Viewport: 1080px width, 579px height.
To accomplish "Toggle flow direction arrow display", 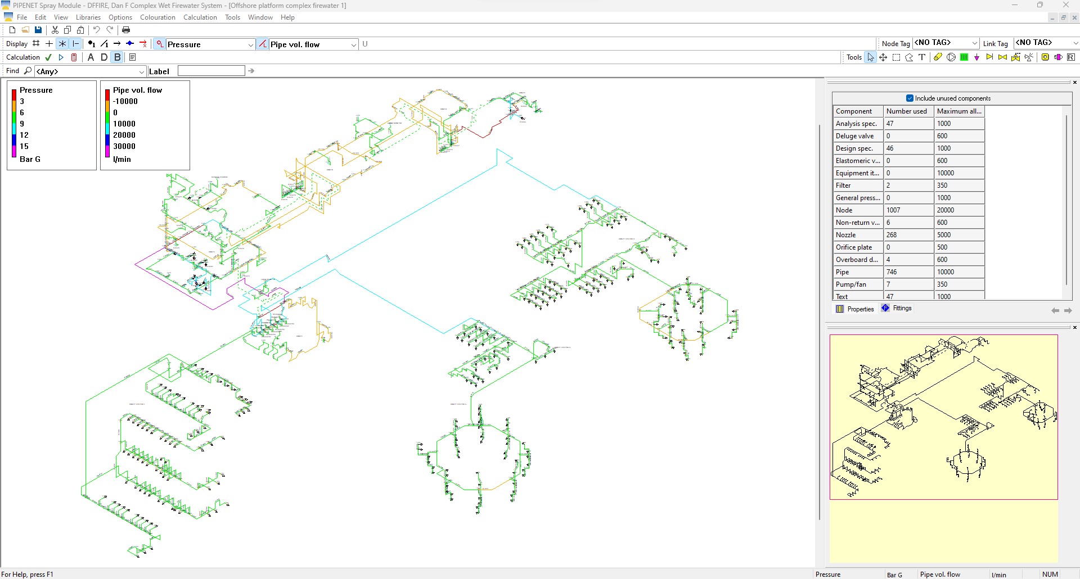I will pyautogui.click(x=117, y=44).
